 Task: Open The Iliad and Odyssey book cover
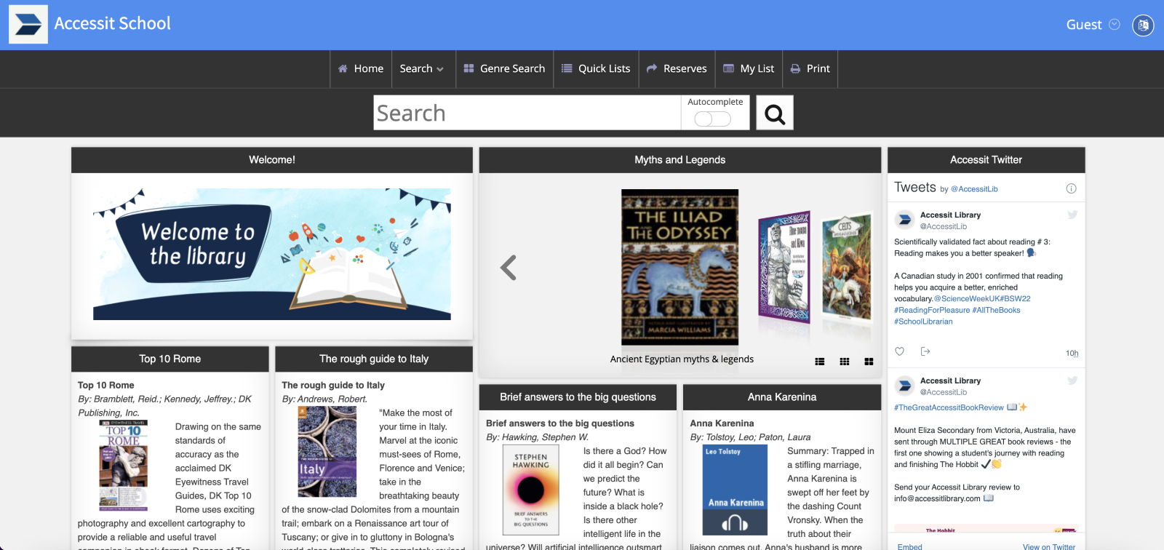click(679, 267)
